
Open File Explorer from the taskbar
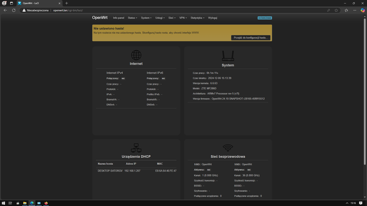pyautogui.click(x=25, y=203)
